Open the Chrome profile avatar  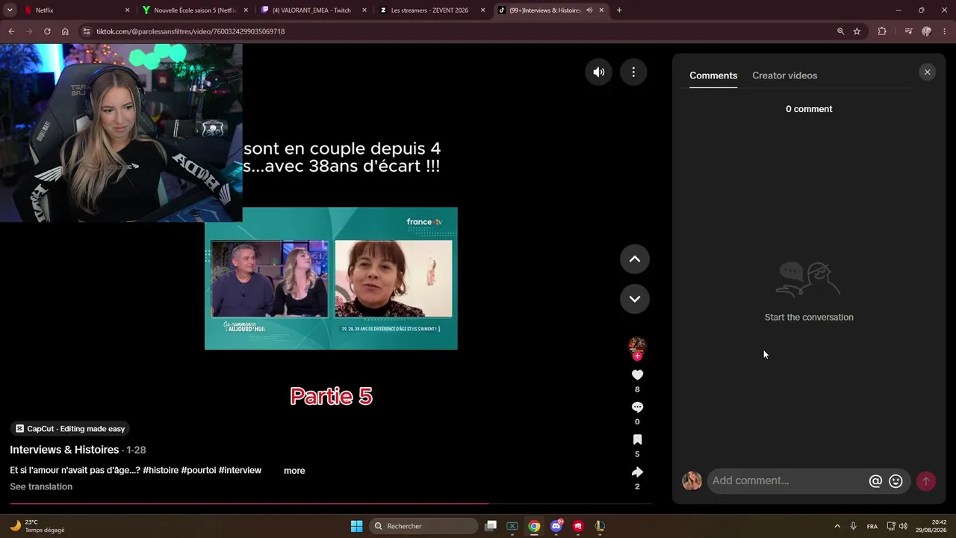point(927,31)
